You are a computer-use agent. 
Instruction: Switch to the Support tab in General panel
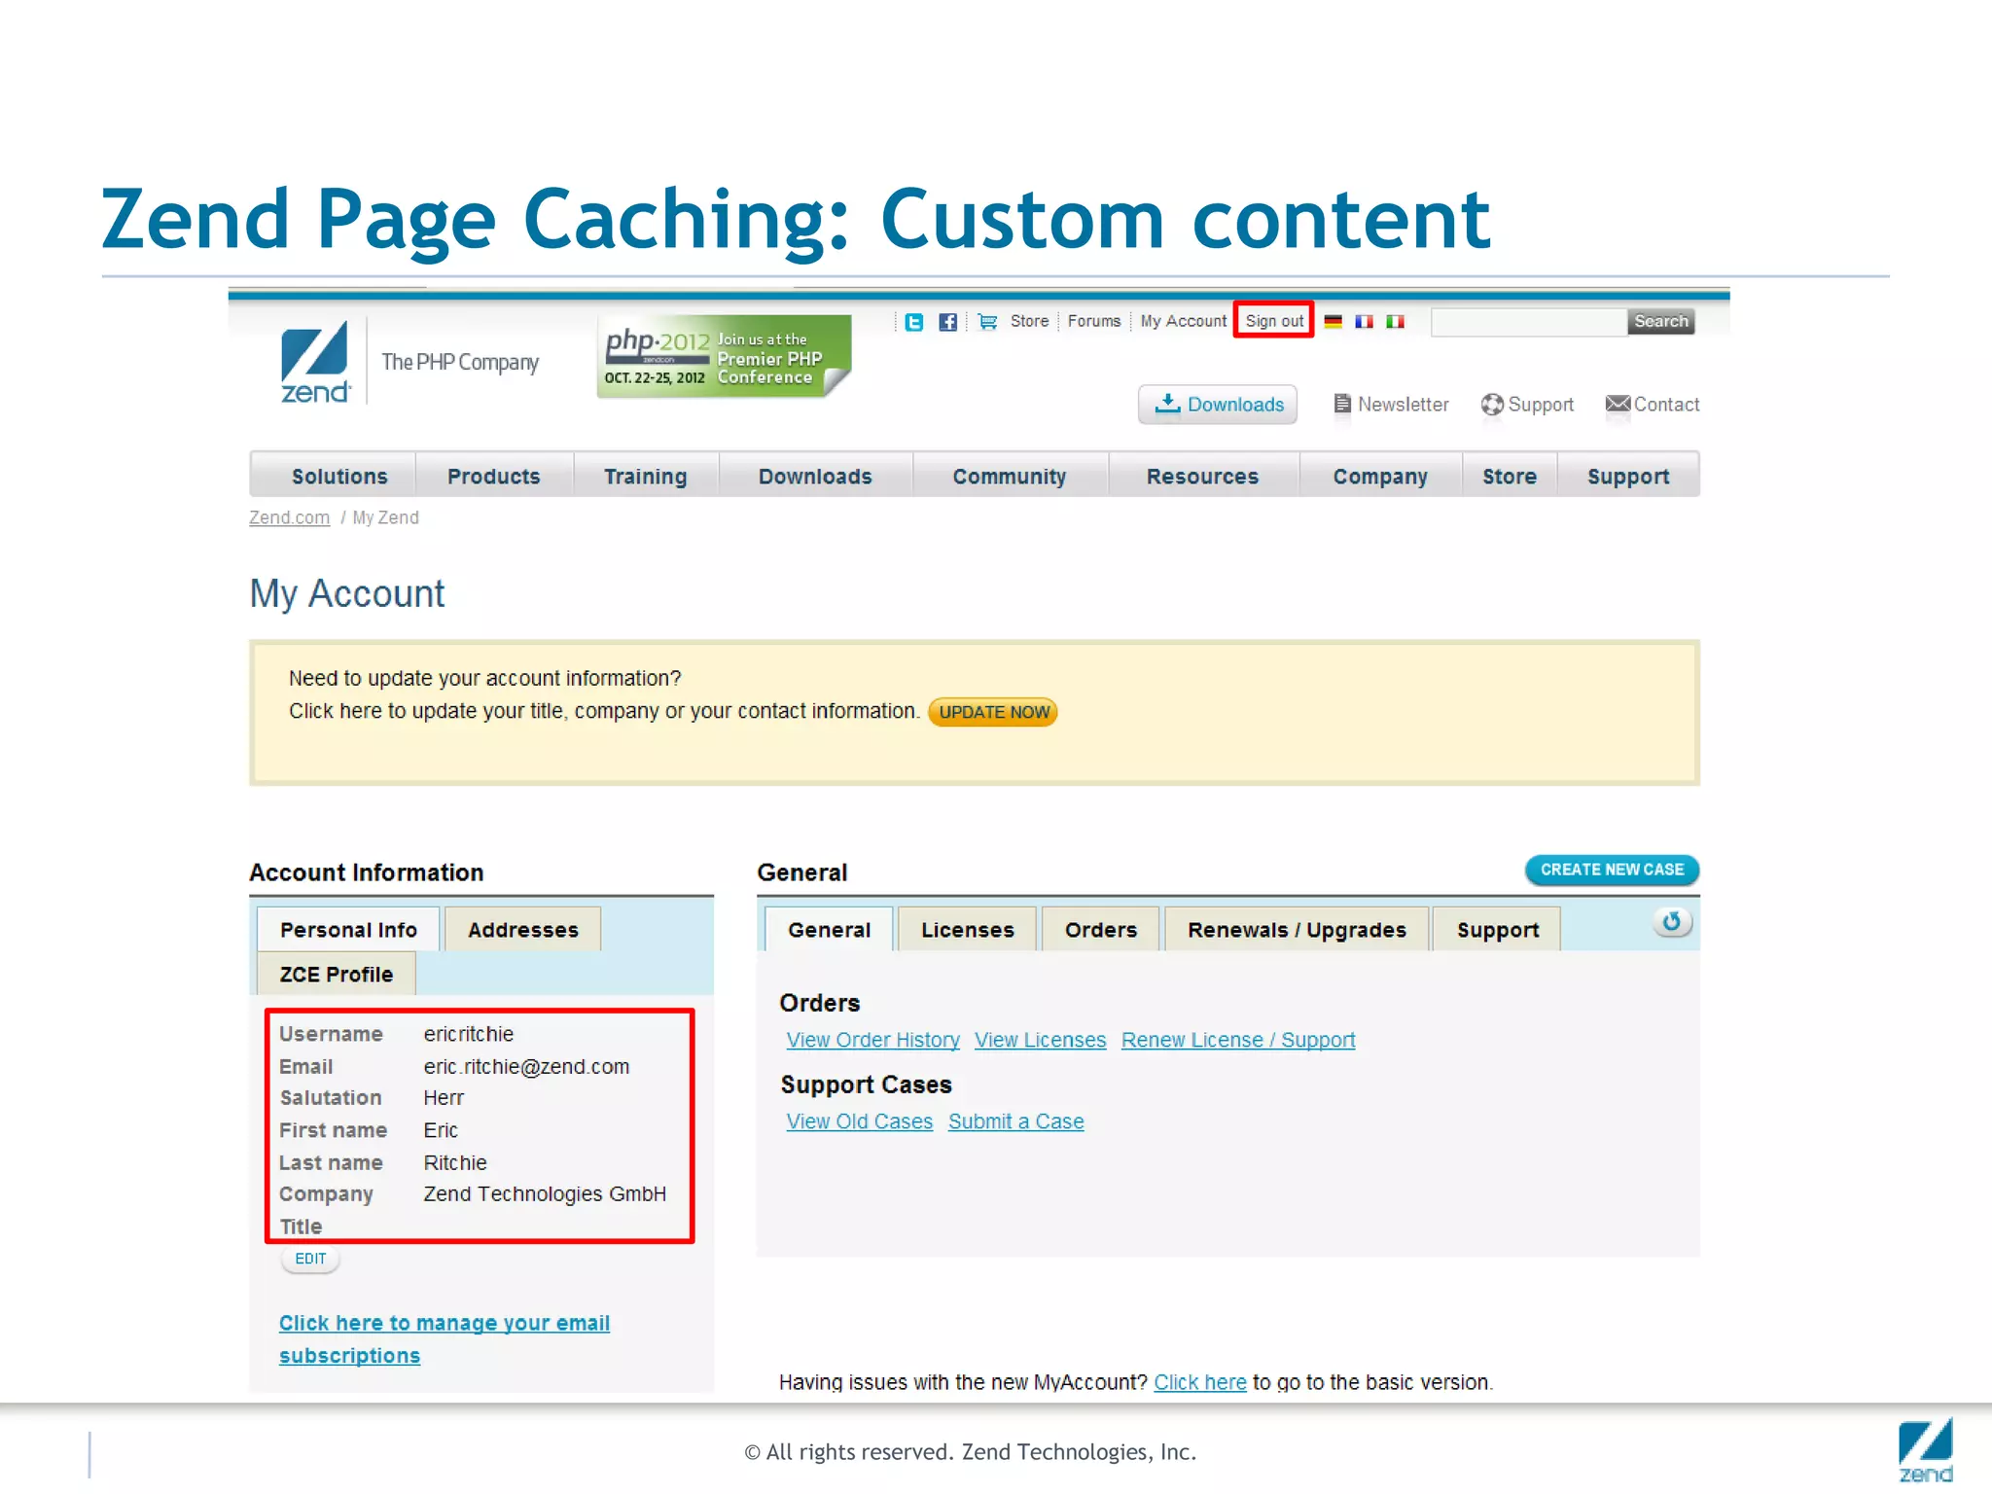coord(1497,930)
